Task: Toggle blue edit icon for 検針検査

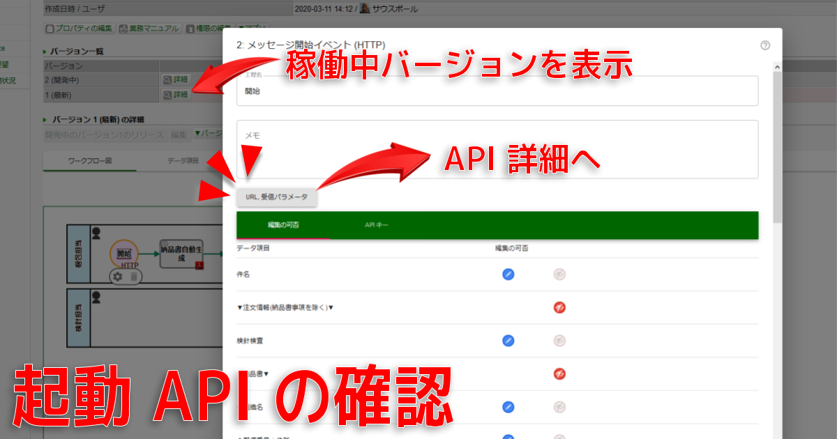Action: tap(508, 341)
